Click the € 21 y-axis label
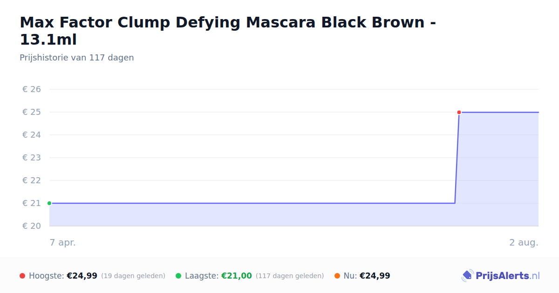This screenshot has height=293, width=559. (32, 203)
